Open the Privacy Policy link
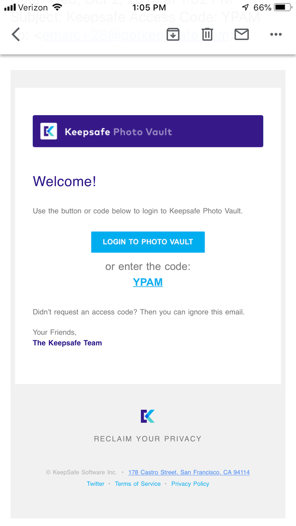This screenshot has height=526, width=296. [190, 484]
